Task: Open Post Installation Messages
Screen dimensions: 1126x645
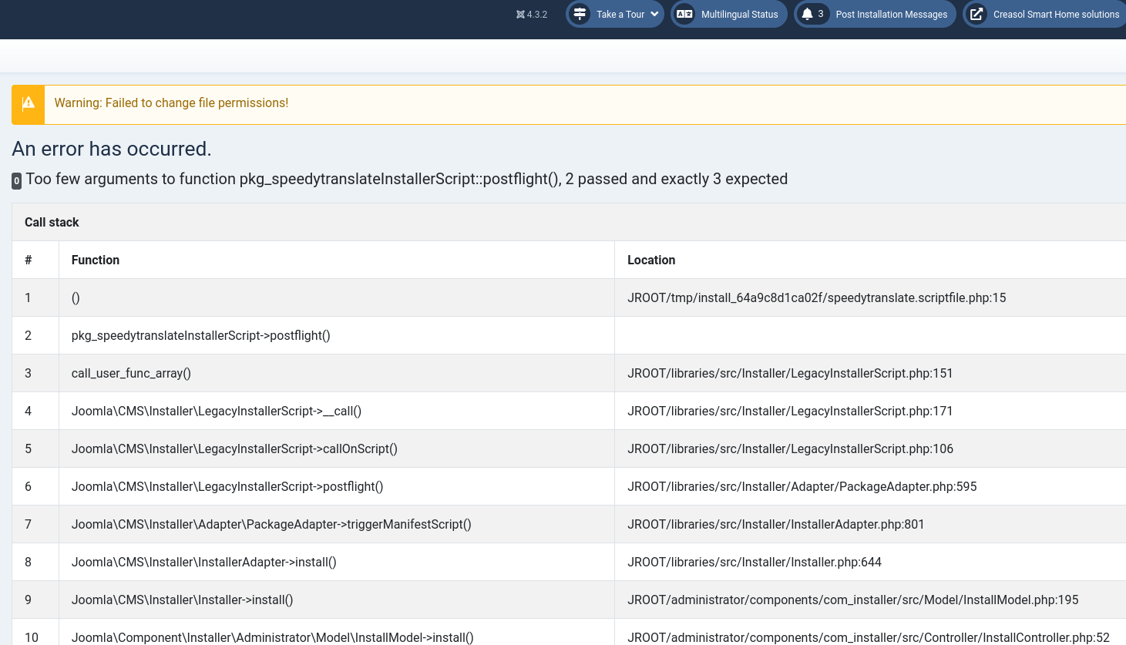Action: pos(891,15)
